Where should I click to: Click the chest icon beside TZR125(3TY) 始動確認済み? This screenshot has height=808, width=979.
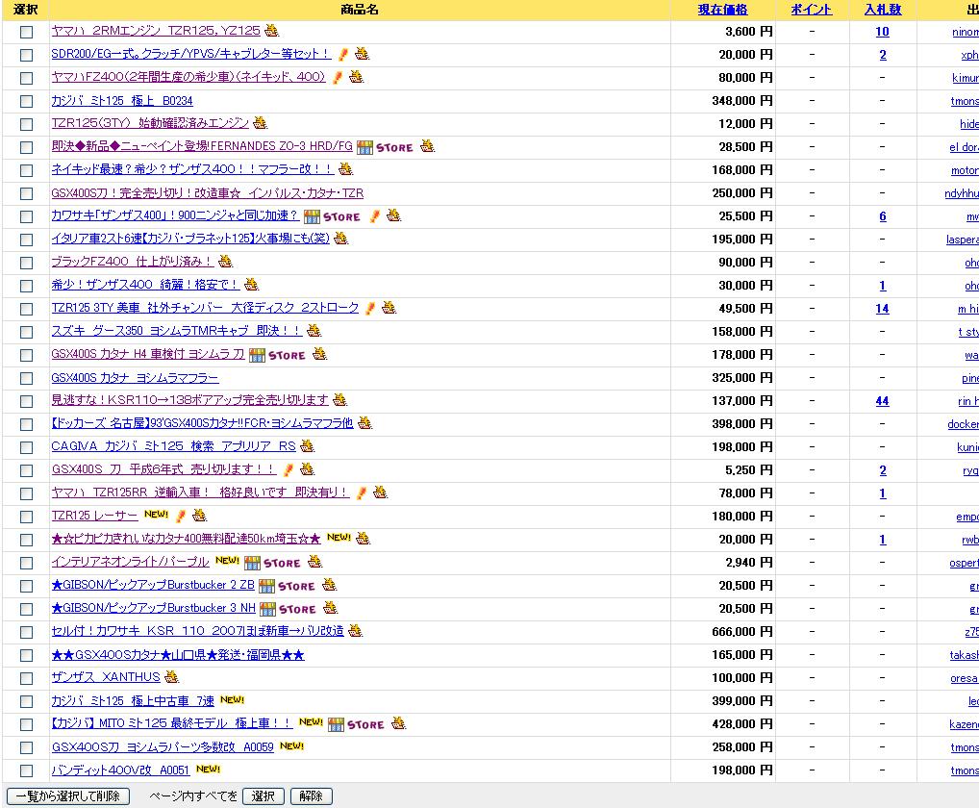point(261,122)
